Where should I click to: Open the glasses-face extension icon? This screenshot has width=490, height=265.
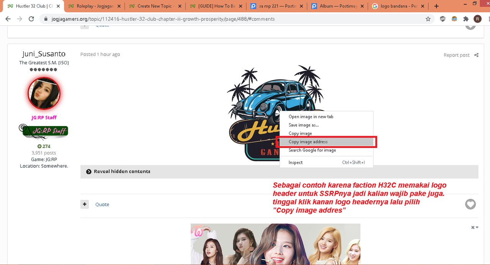coord(454,19)
